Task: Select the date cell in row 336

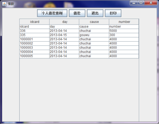Action: click(64, 31)
